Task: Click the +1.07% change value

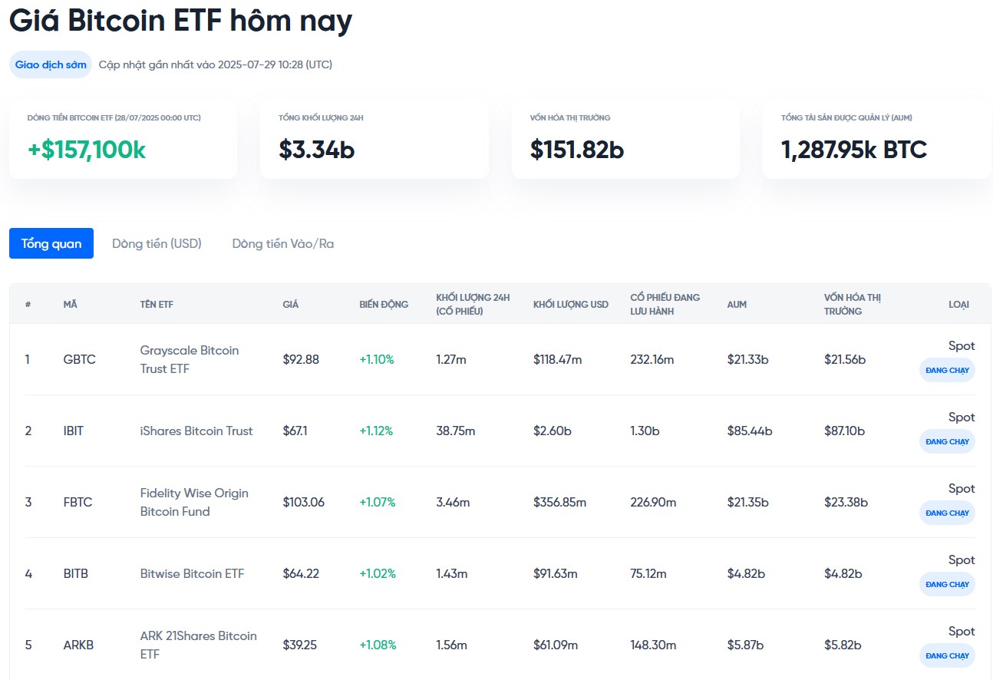Action: [x=378, y=502]
